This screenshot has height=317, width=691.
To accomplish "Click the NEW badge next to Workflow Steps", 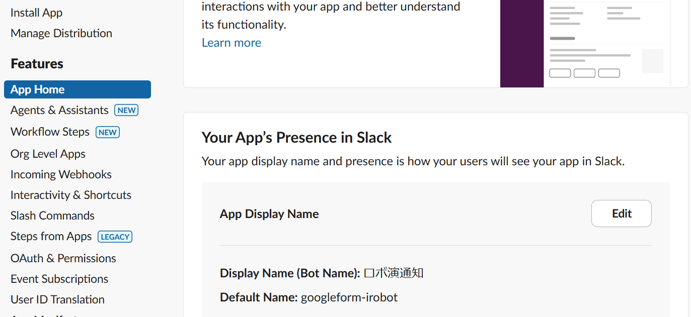I will [108, 132].
